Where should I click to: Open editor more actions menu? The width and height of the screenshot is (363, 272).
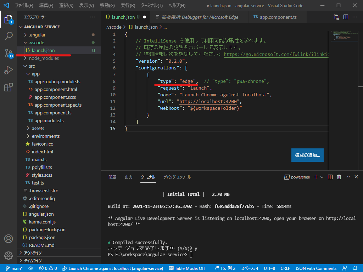coord(355,17)
